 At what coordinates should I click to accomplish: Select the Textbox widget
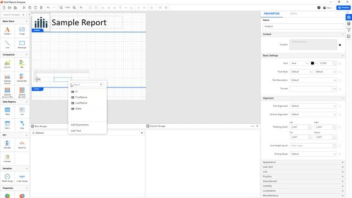click(x=7, y=31)
